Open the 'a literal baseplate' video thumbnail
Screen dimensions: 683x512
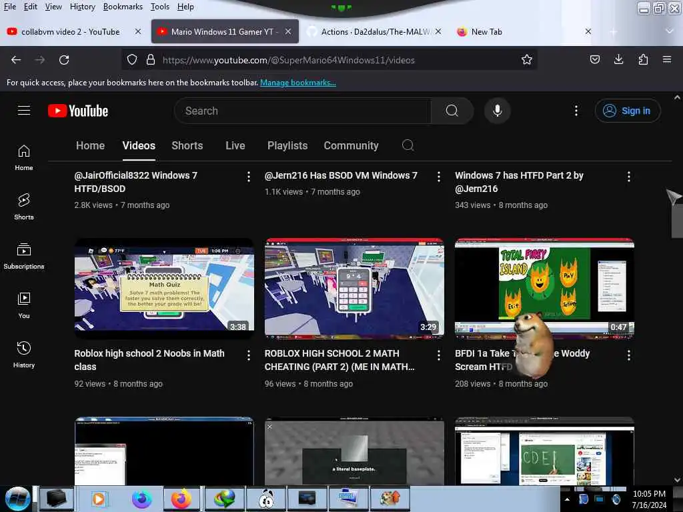[354, 451]
